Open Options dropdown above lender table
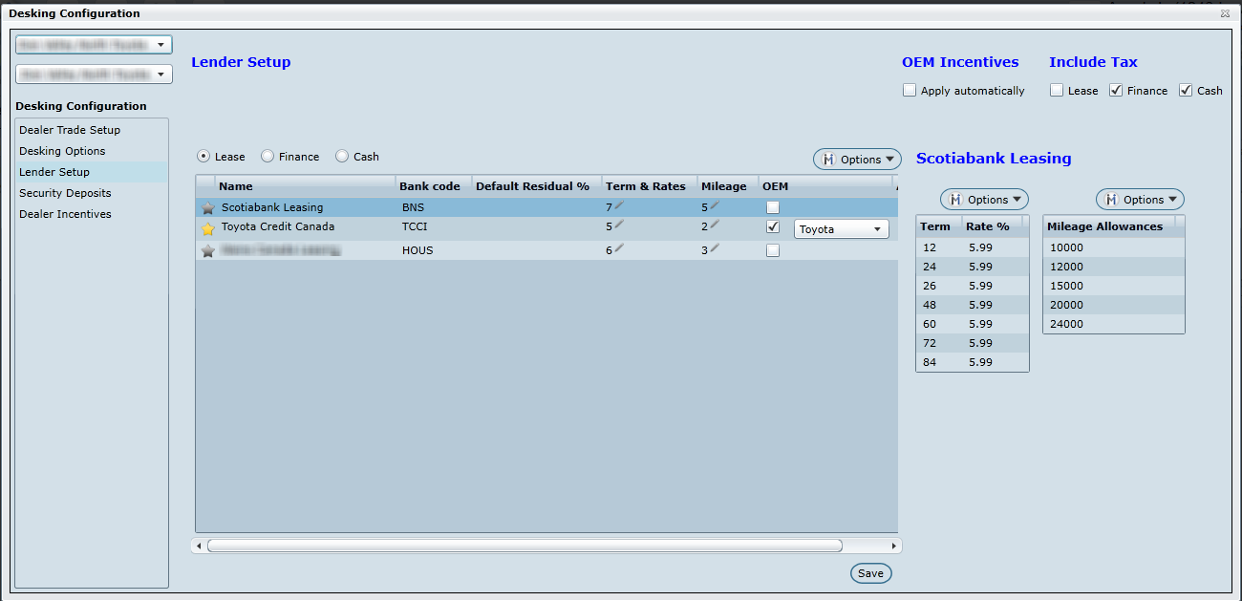Screen dimensions: 1242x601 point(857,160)
